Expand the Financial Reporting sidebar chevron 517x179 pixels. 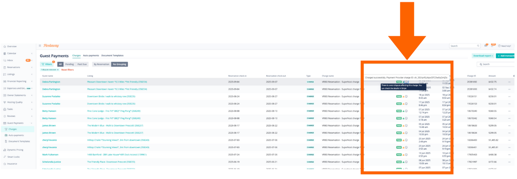click(x=32, y=81)
